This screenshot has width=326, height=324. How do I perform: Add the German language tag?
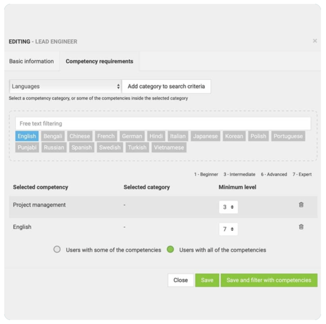click(132, 136)
